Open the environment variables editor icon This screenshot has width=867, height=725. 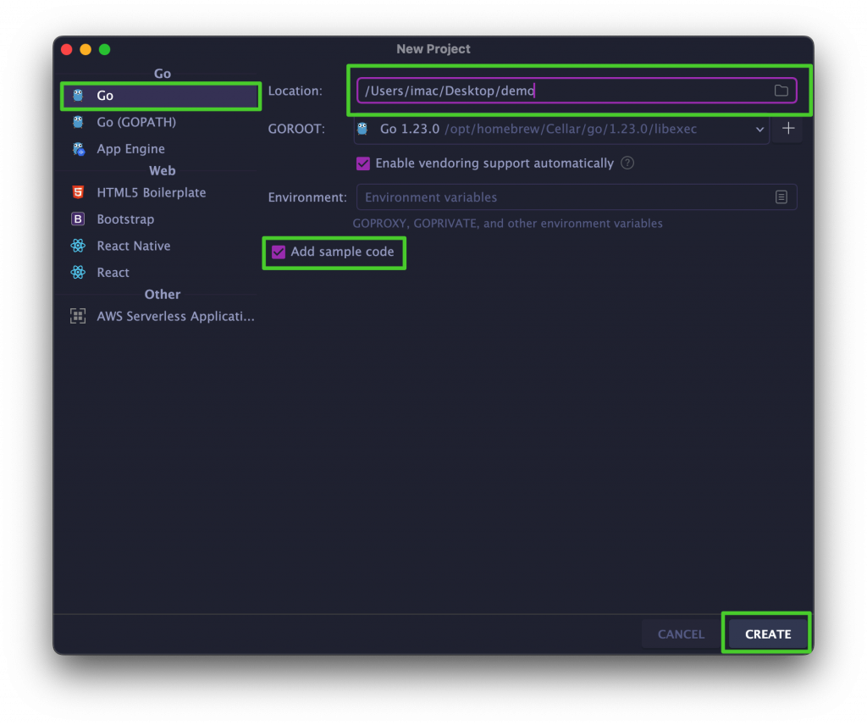pyautogui.click(x=781, y=196)
